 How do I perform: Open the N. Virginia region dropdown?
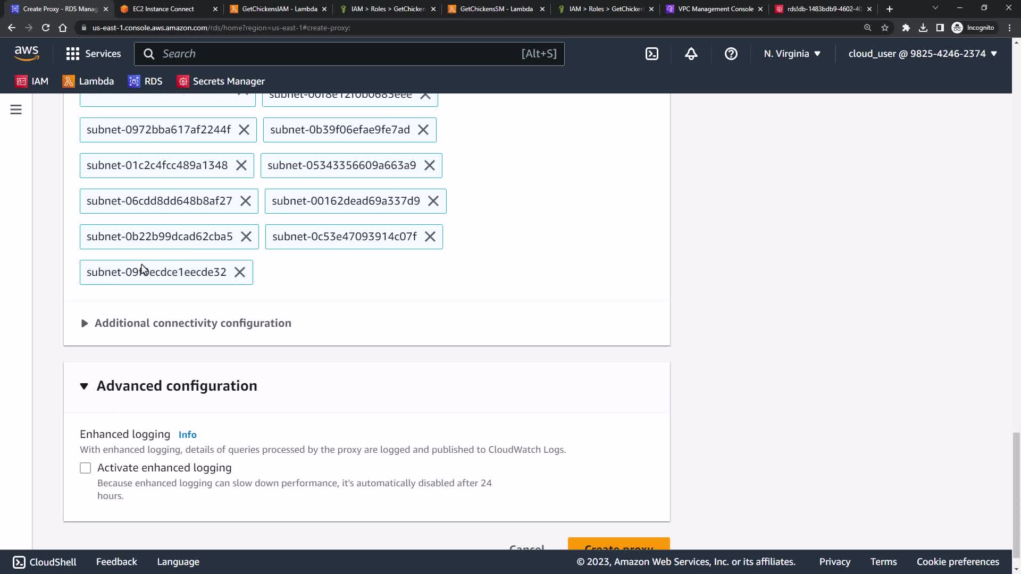pyautogui.click(x=792, y=54)
